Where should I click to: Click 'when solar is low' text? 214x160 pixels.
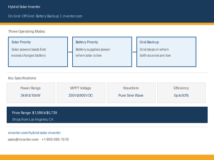(x=89, y=55)
